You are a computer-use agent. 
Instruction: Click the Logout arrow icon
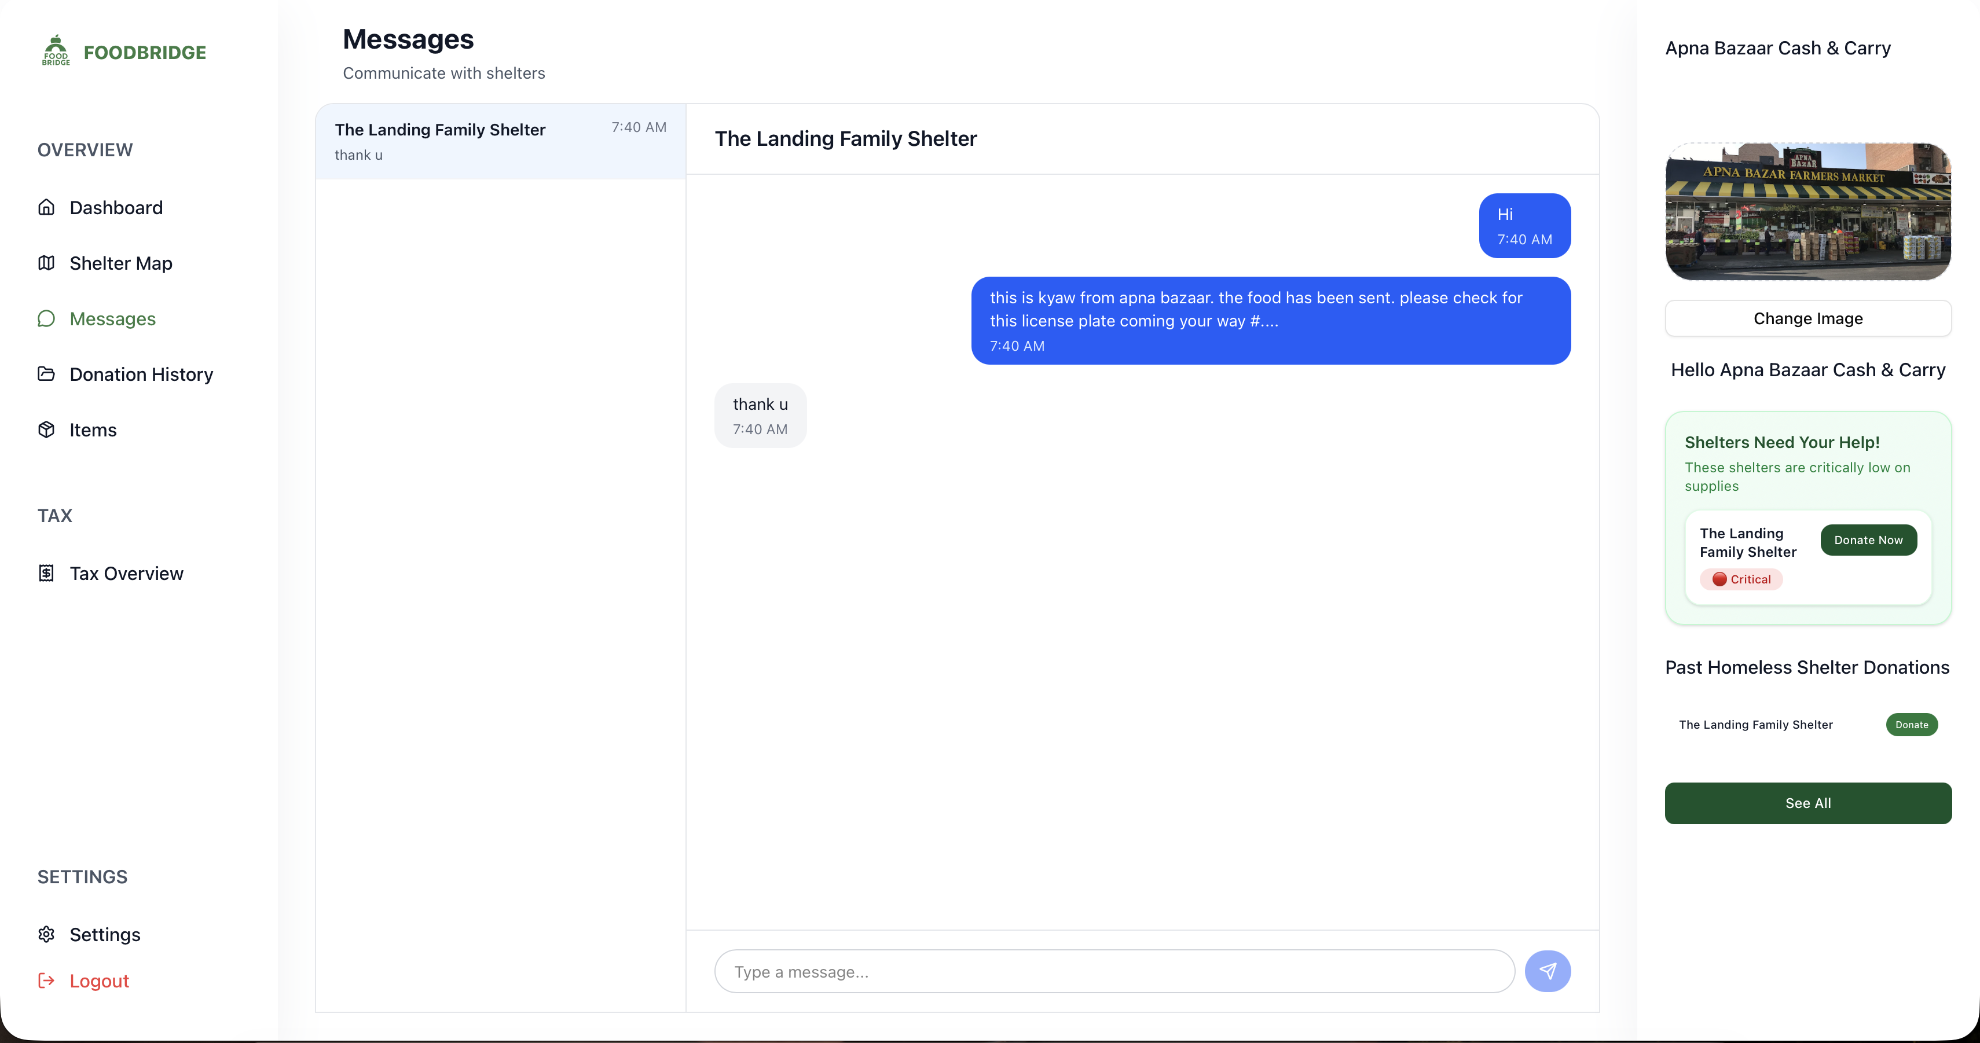[46, 980]
